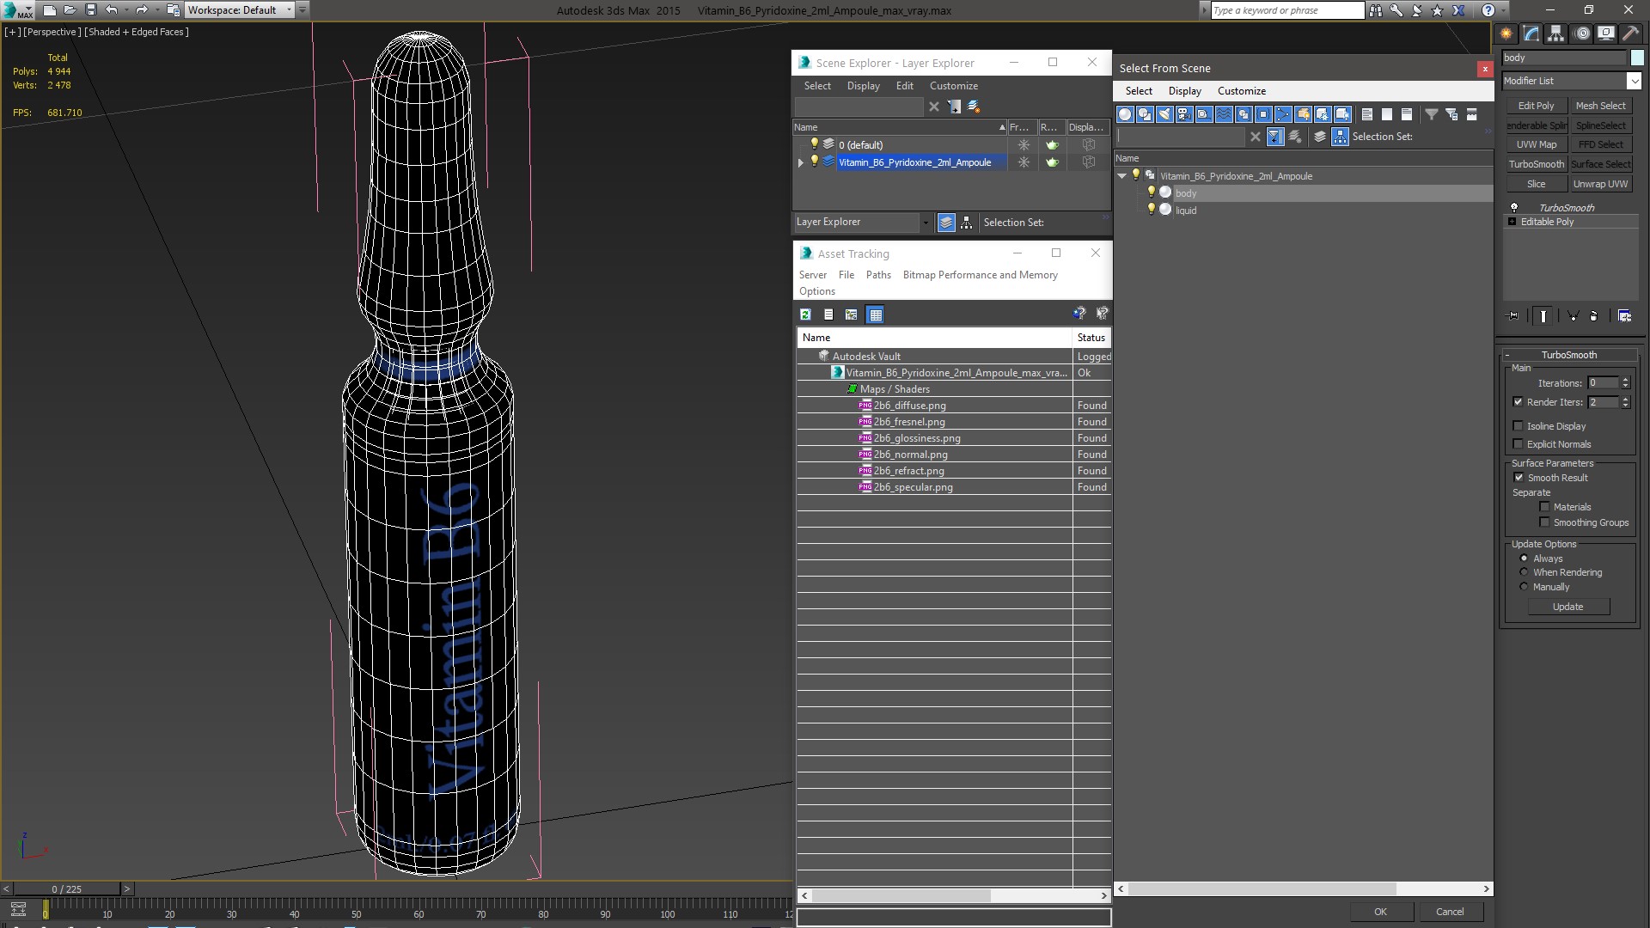Open Server menu in Asset Tracking
This screenshot has width=1650, height=928.
pos(812,275)
